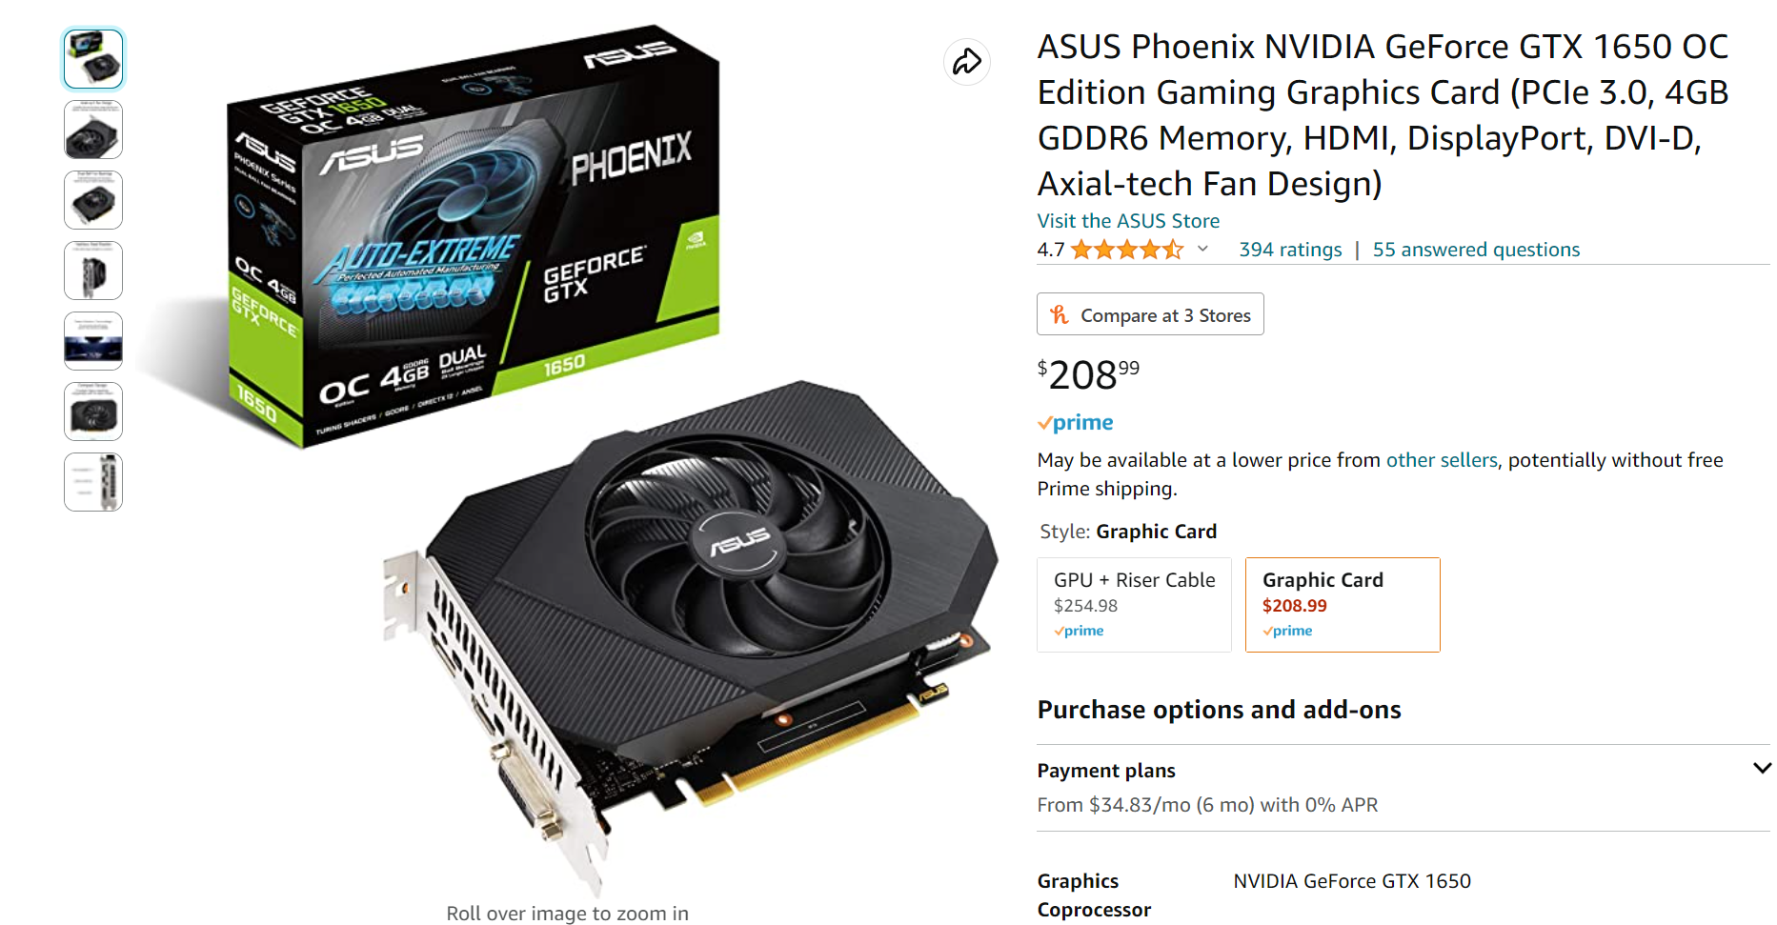Viewport: 1777px width, 925px height.
Task: Select the second product image thumbnail
Action: 93,130
